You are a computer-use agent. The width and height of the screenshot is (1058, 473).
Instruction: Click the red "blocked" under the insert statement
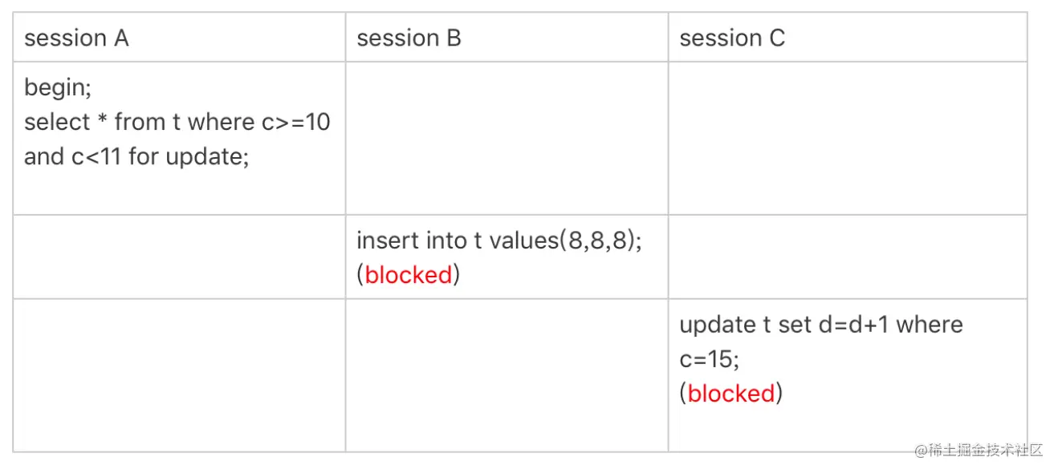pyautogui.click(x=409, y=275)
